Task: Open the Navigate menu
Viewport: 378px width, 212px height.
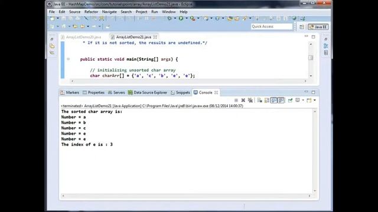Action: coord(109,12)
